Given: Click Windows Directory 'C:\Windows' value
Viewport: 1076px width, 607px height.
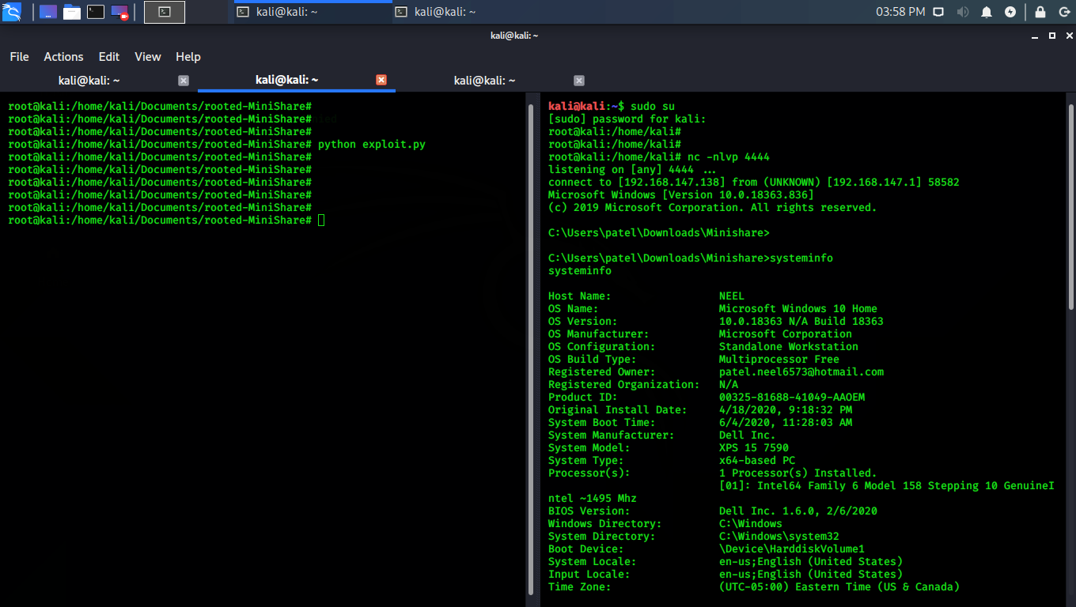Looking at the screenshot, I should 750,524.
